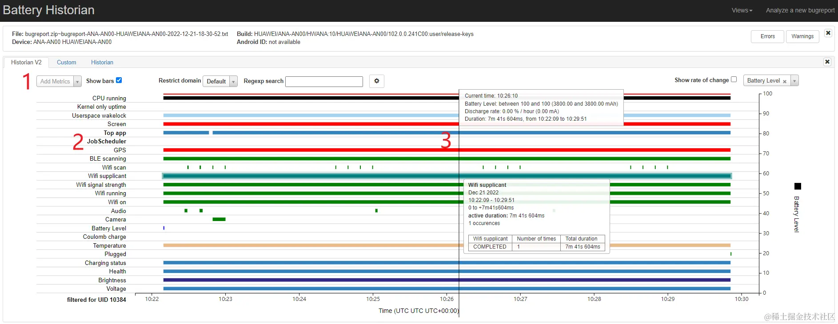The height and width of the screenshot is (324, 838).
Task: Click the green Camera usage bar
Action: click(x=219, y=219)
